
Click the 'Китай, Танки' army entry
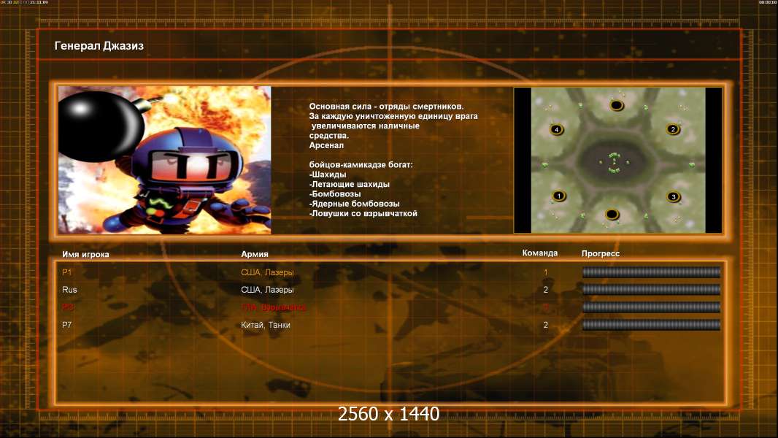[x=266, y=325]
